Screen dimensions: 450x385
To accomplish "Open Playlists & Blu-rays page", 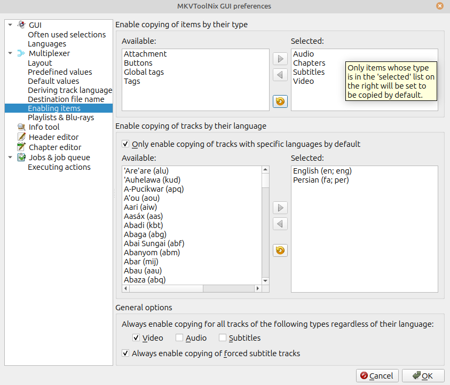I will coord(61,117).
